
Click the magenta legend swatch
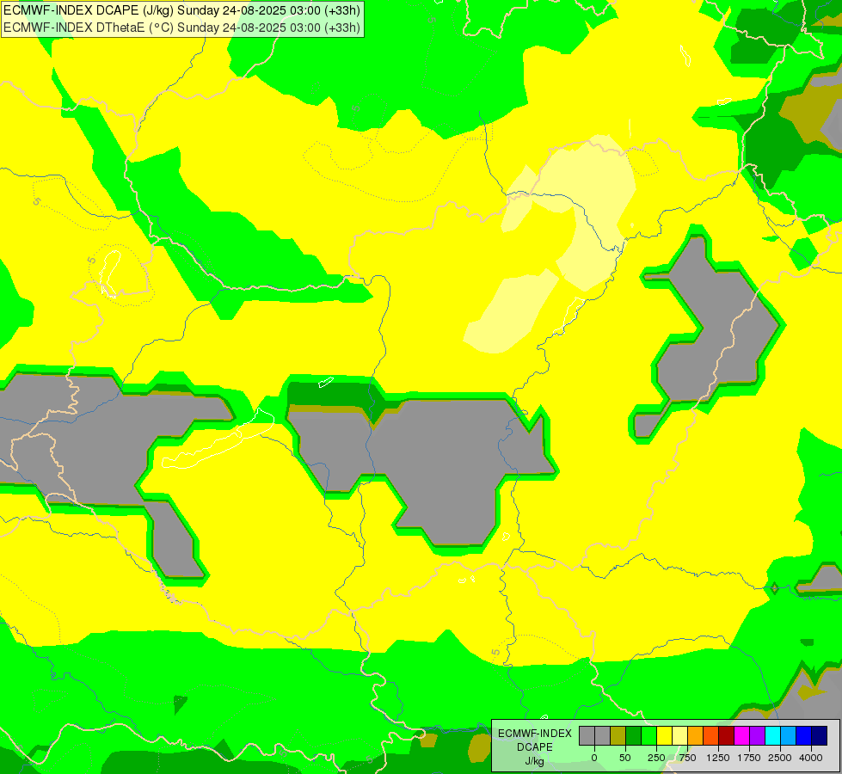[x=741, y=735]
